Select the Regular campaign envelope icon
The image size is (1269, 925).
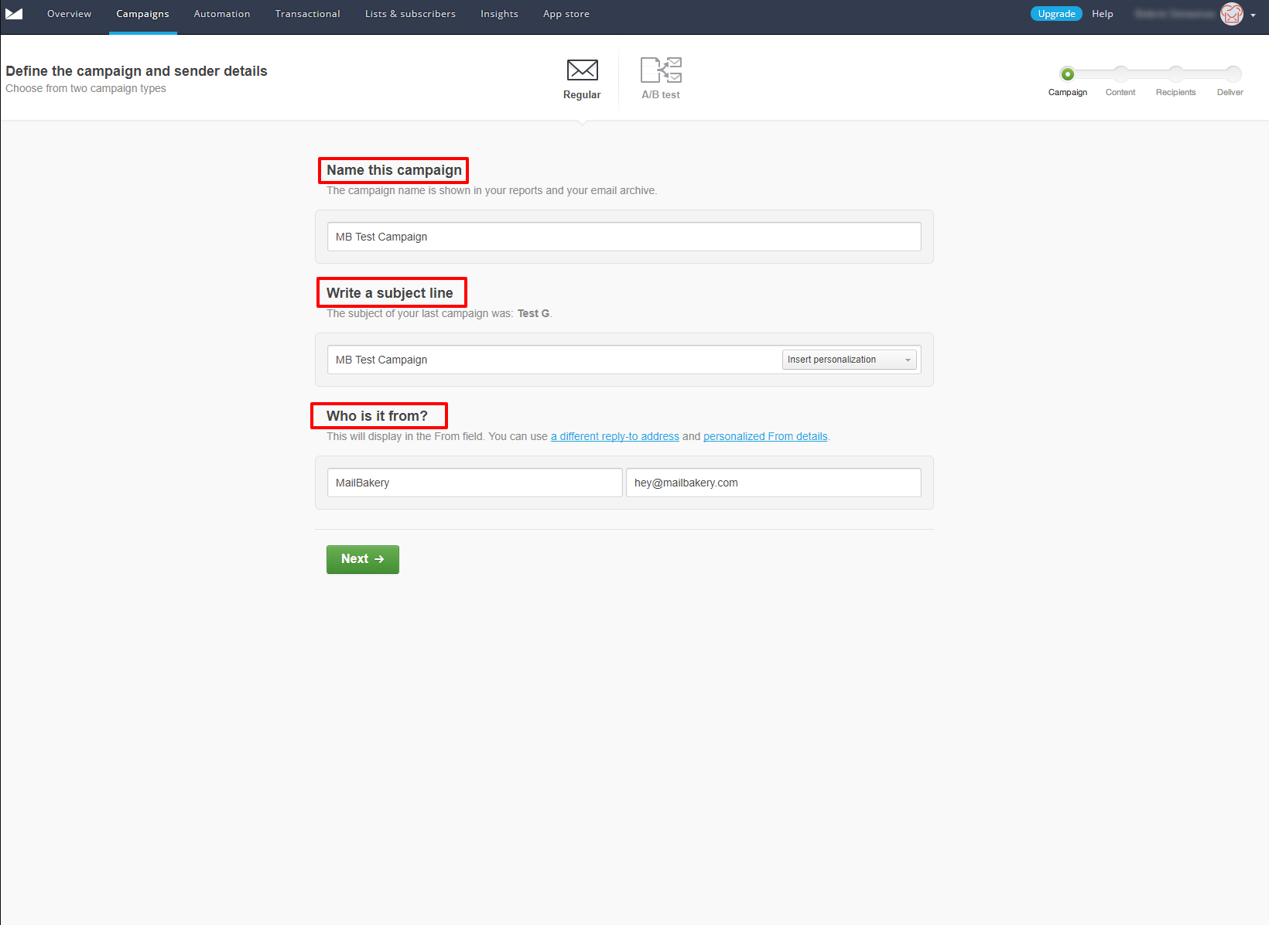(582, 70)
